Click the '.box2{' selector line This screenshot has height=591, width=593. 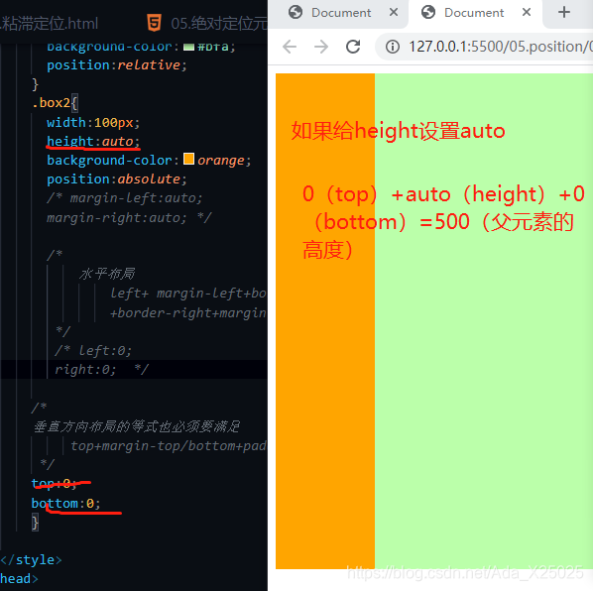coord(55,103)
